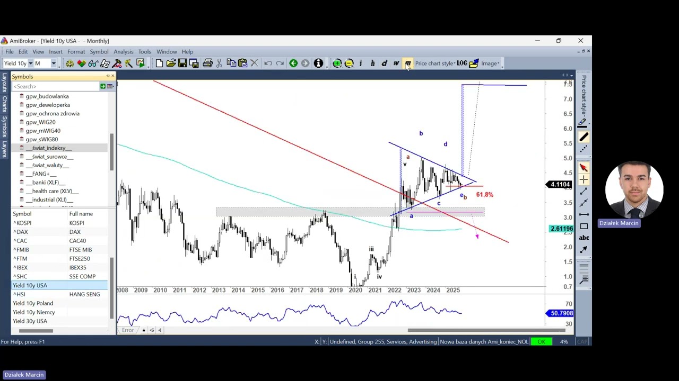Viewport: 679px width, 381px height.
Task: Click the Print icon
Action: click(207, 63)
